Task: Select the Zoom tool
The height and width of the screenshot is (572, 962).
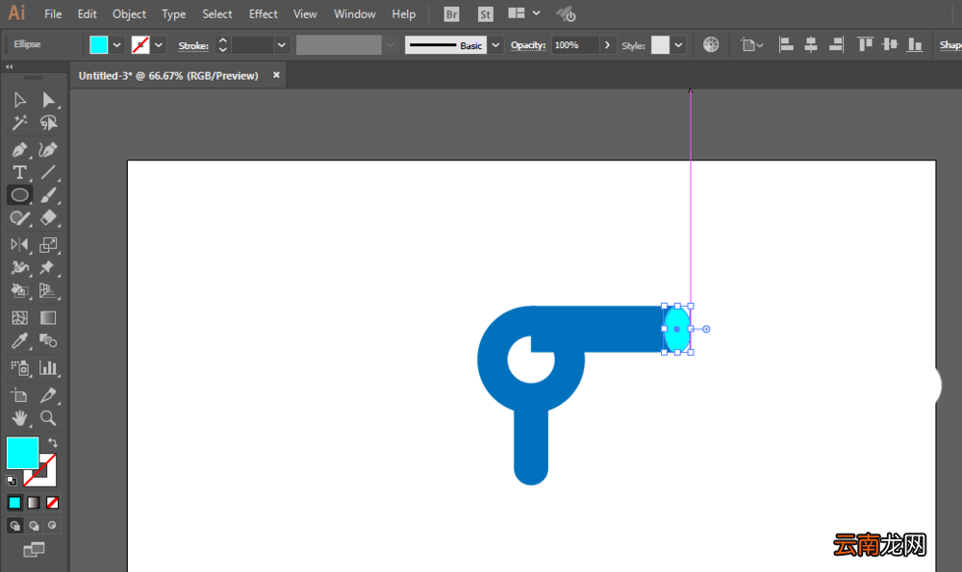Action: [x=48, y=418]
